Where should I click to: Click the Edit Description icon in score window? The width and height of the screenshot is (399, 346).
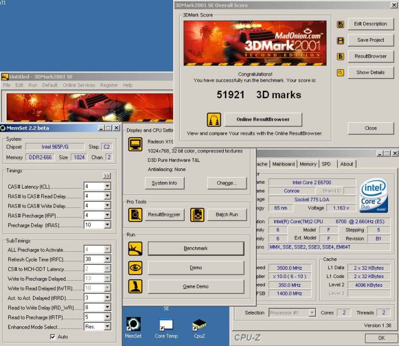coord(340,24)
